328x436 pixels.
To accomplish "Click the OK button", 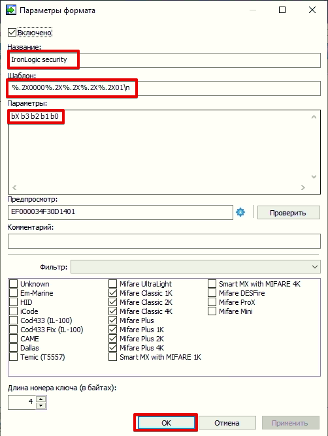I will tap(166, 423).
